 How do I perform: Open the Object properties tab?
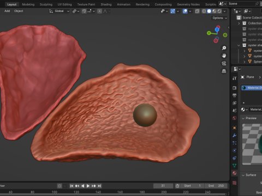[235, 128]
